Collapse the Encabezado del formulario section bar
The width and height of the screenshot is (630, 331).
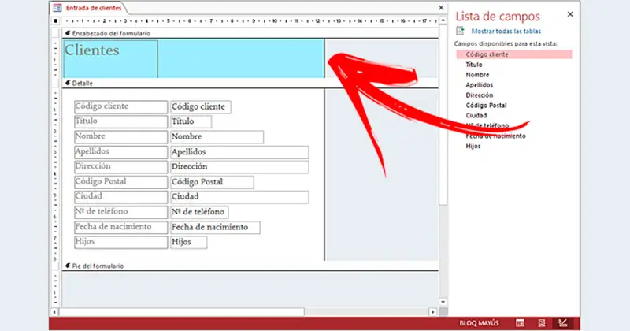[x=250, y=33]
